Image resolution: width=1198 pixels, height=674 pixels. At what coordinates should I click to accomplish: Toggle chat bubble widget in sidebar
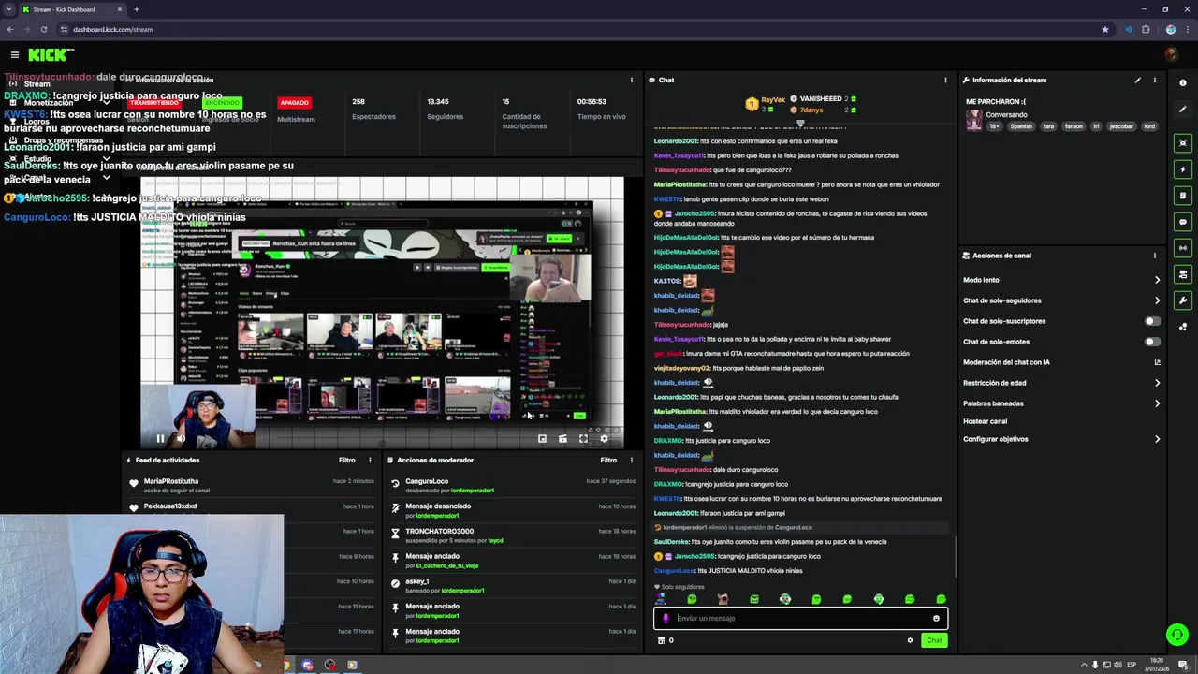[1183, 222]
